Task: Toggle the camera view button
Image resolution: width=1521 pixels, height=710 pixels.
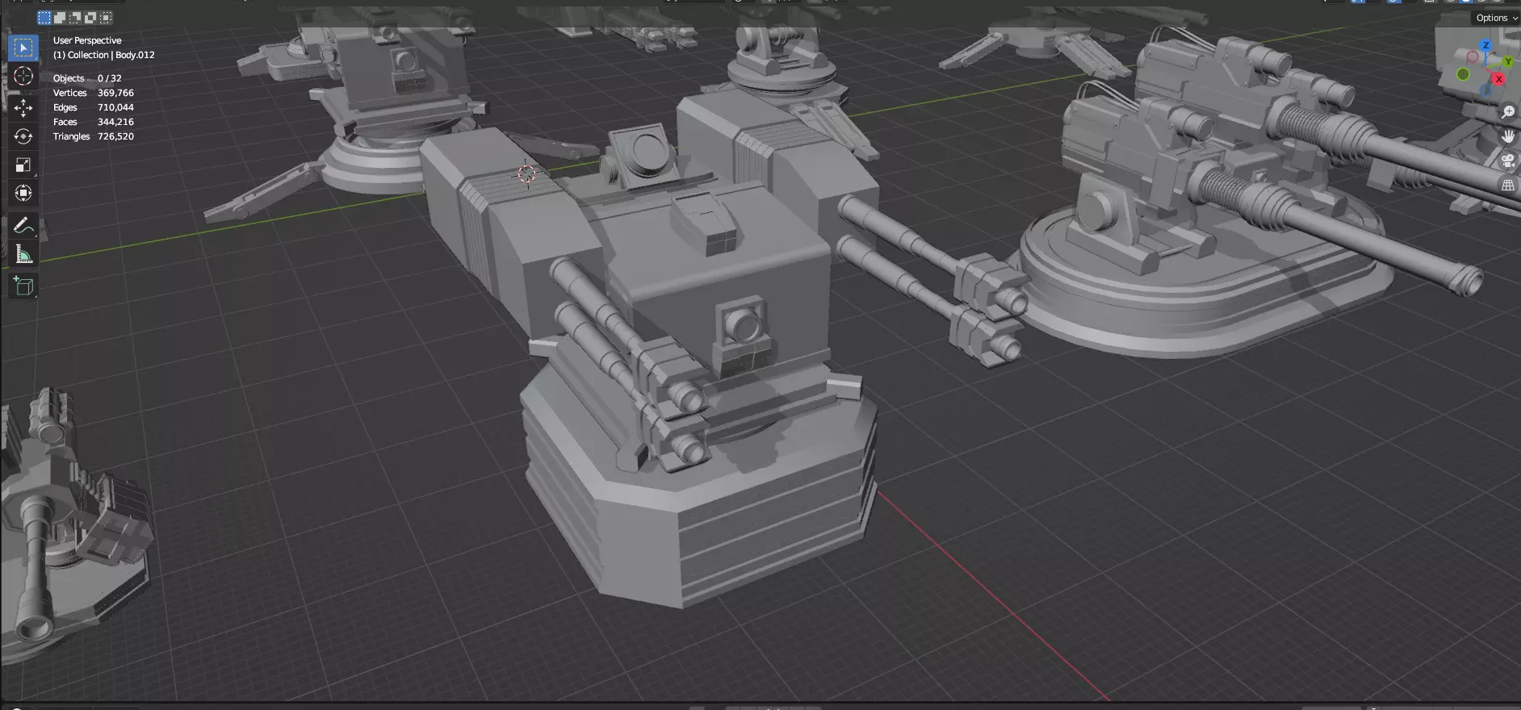Action: click(x=1507, y=161)
